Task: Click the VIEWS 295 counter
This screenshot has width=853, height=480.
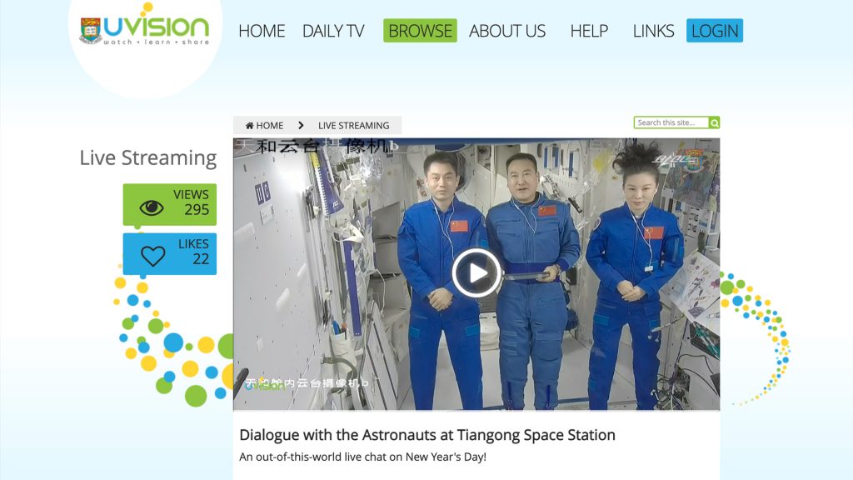Action: [x=170, y=205]
